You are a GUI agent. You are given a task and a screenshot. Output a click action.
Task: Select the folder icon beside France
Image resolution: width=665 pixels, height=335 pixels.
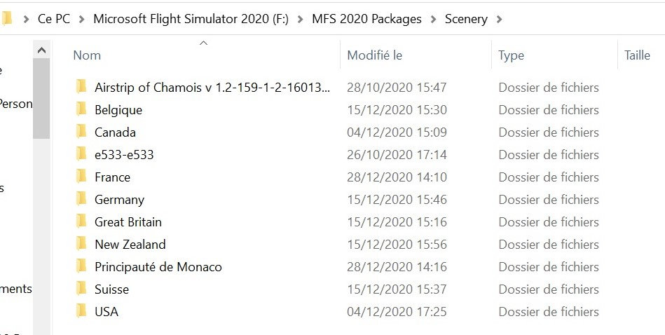click(x=81, y=177)
